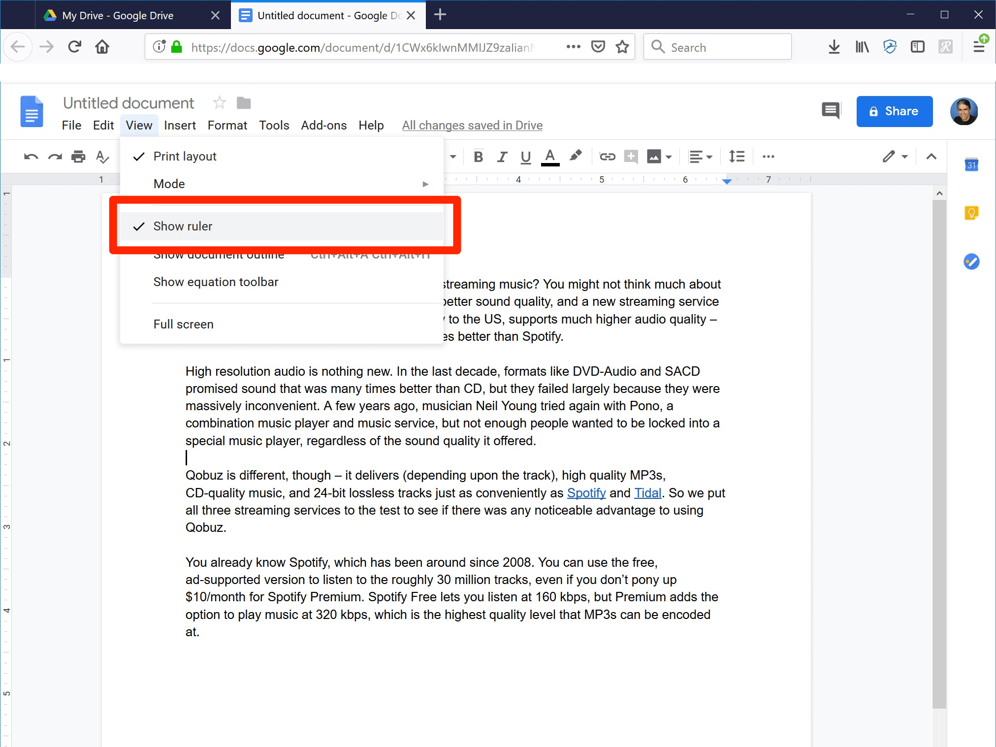This screenshot has width=996, height=747.
Task: Click the insert image icon
Action: click(x=654, y=157)
